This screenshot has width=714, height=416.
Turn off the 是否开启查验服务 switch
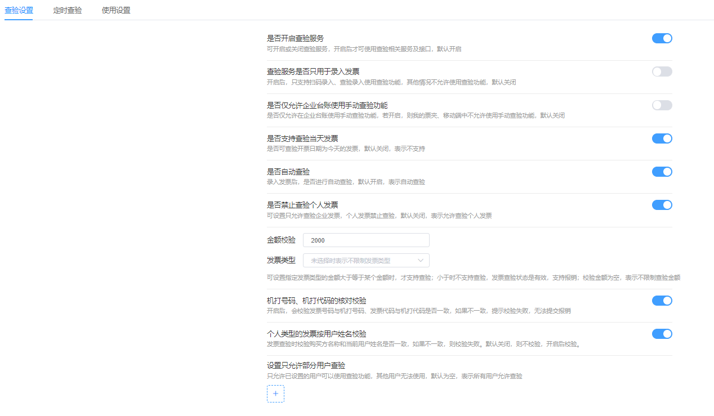click(662, 38)
